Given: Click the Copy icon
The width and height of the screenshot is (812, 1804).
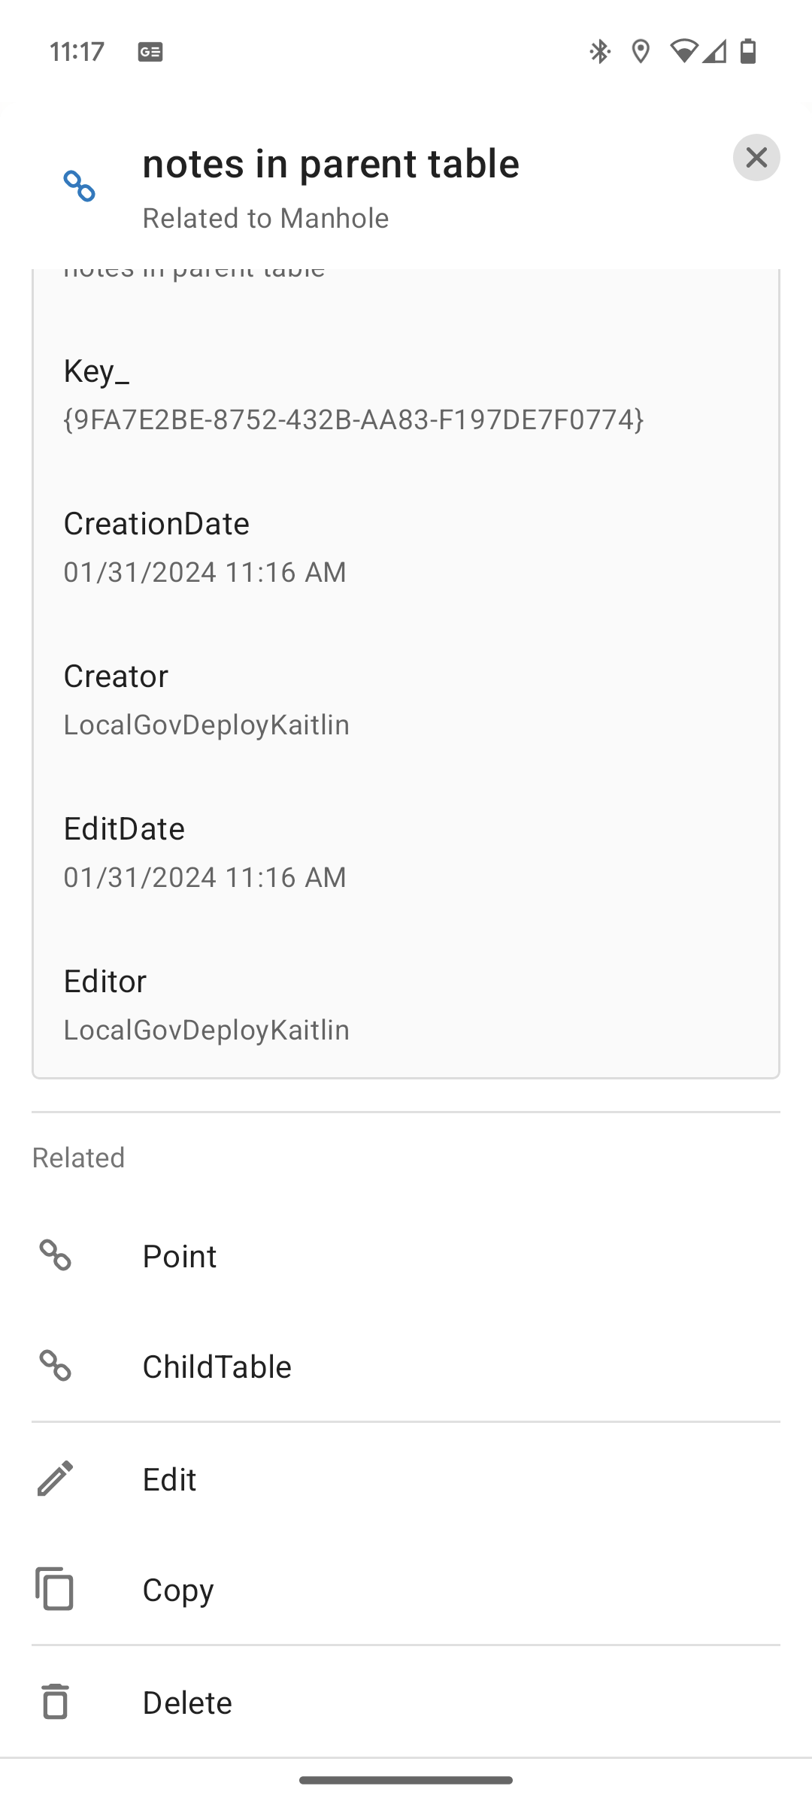Looking at the screenshot, I should tap(54, 1589).
